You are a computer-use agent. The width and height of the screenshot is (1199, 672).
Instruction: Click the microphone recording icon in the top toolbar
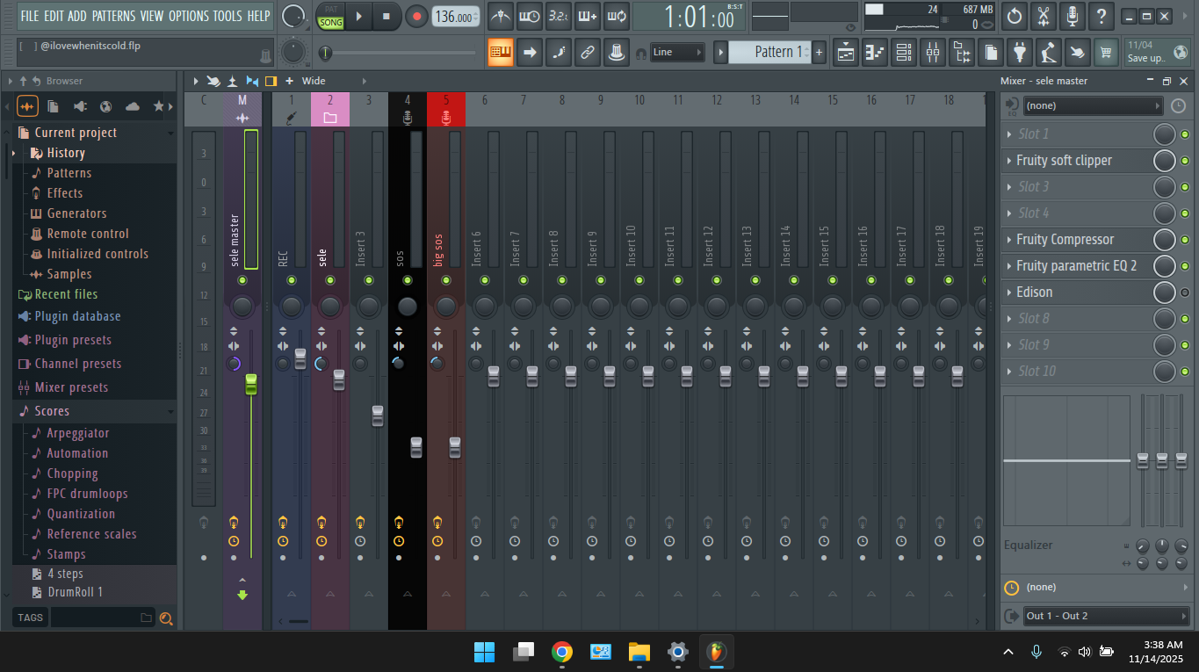pyautogui.click(x=1072, y=16)
